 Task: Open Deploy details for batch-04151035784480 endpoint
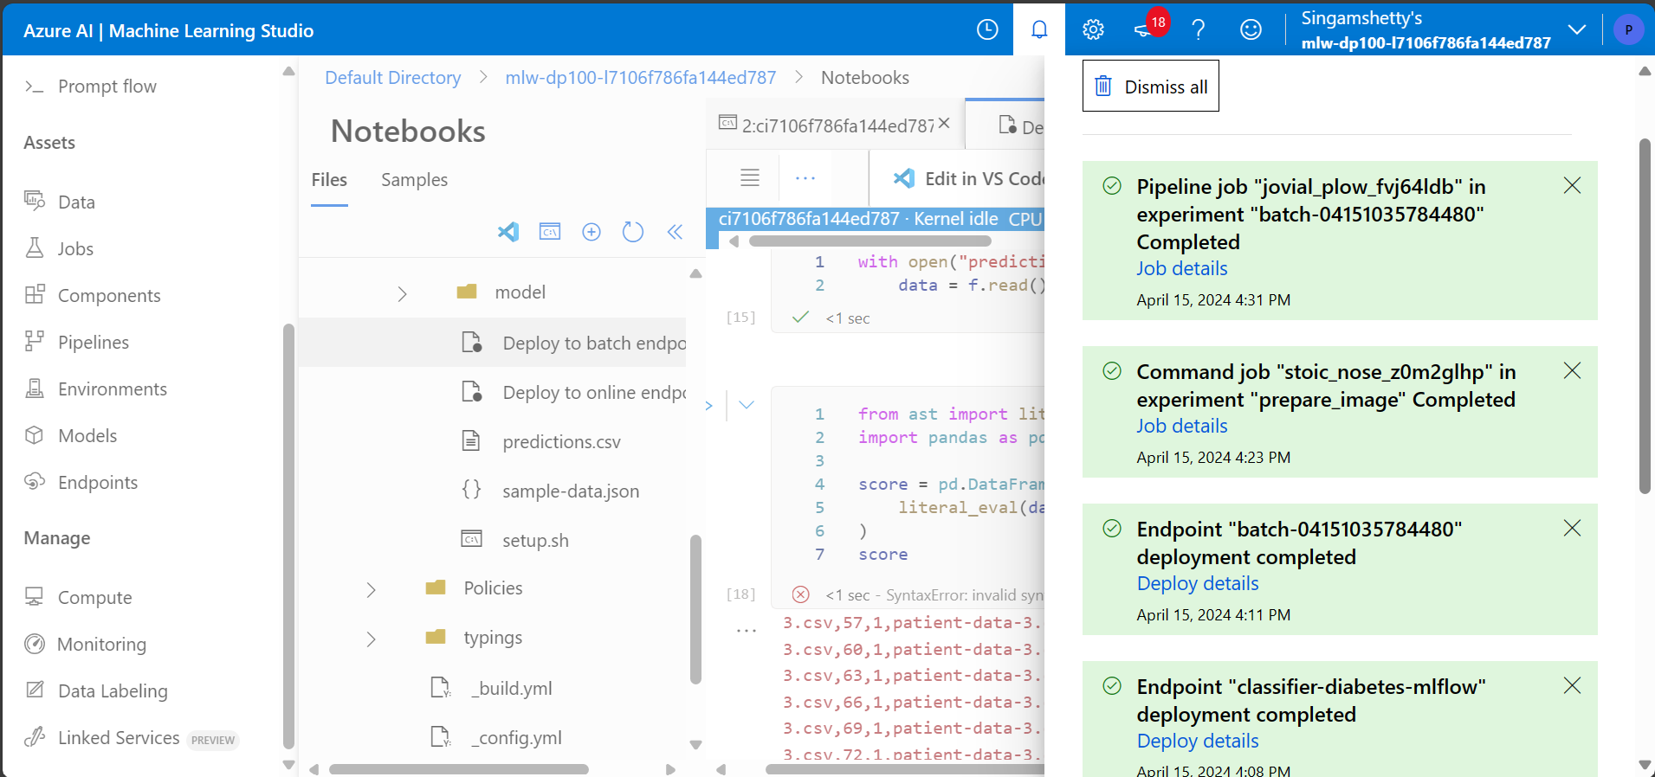tap(1198, 583)
